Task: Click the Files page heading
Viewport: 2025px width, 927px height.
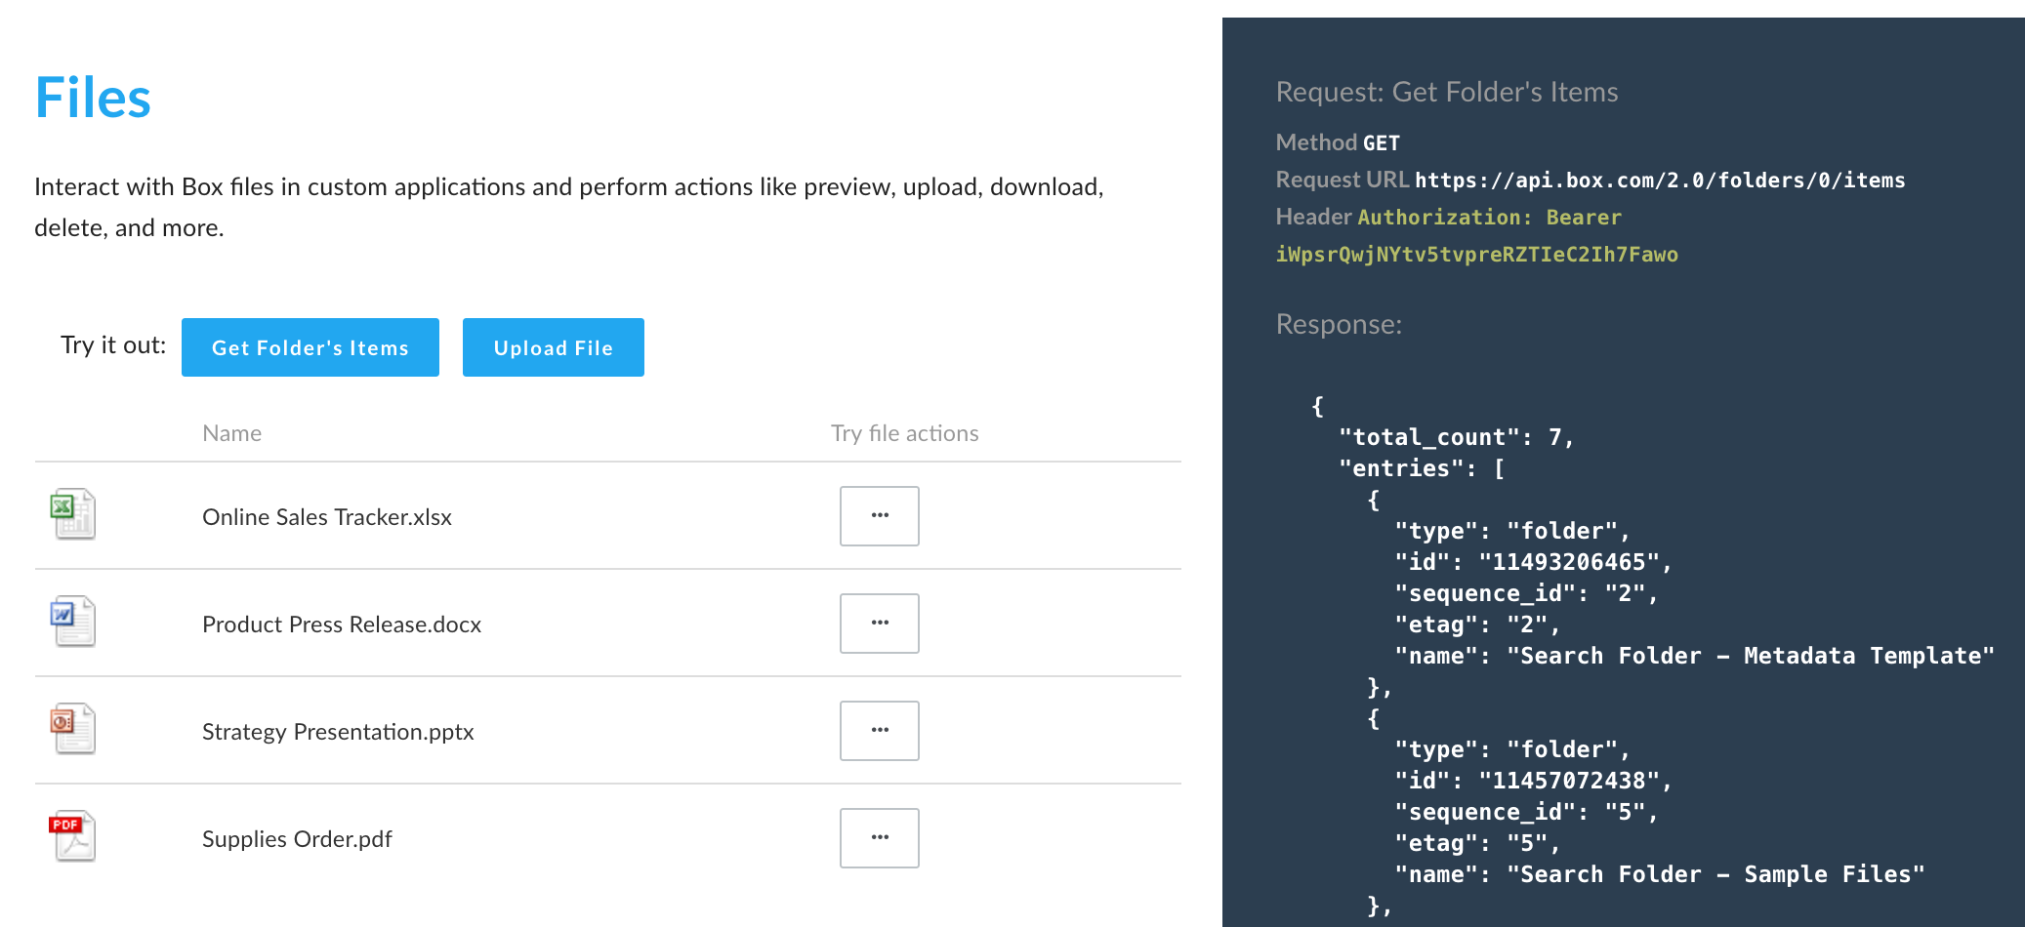Action: click(x=93, y=99)
